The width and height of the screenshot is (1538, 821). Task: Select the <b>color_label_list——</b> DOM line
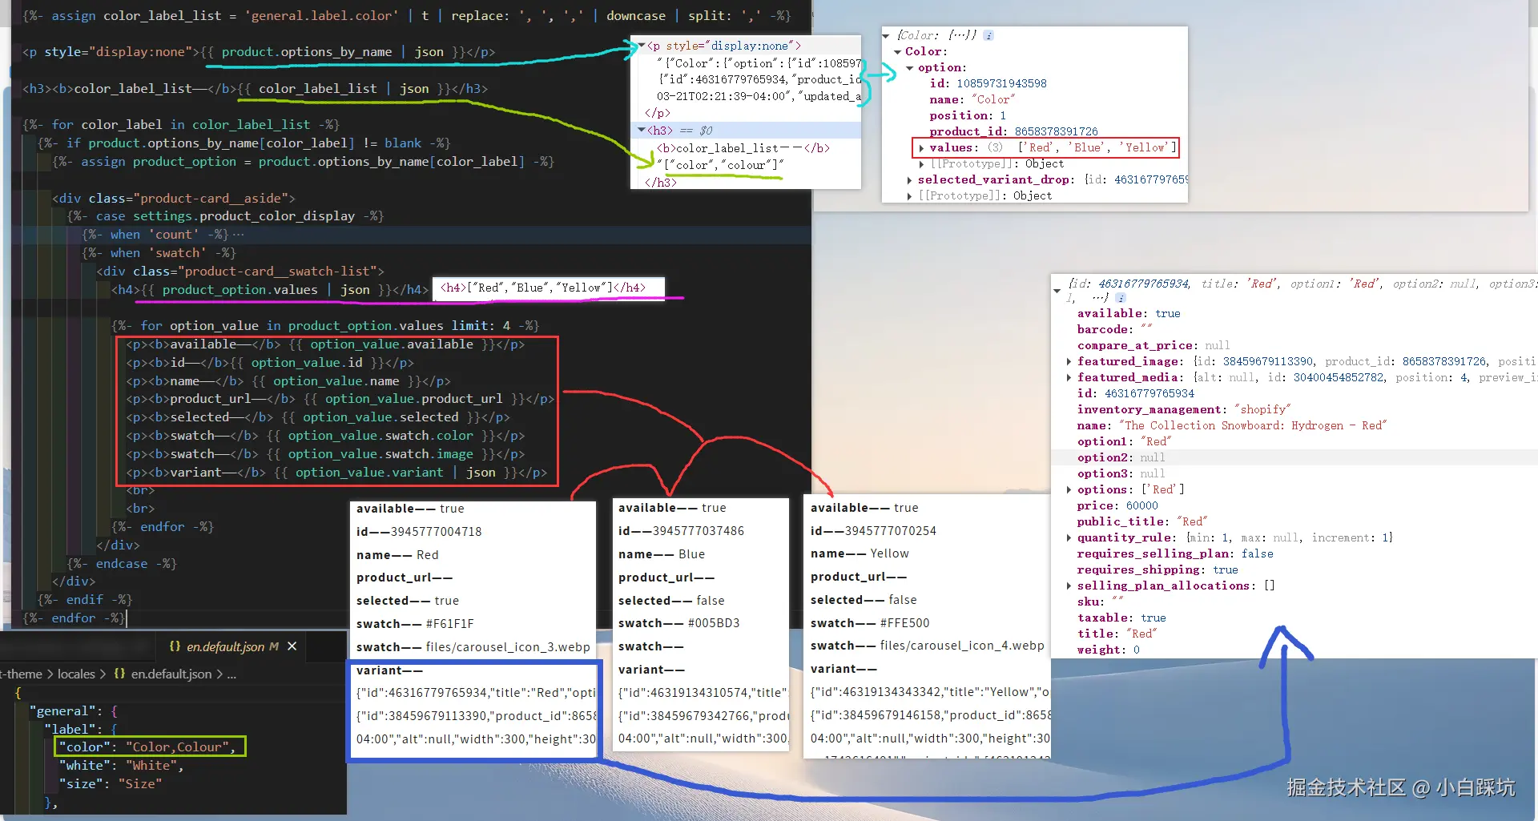click(743, 148)
